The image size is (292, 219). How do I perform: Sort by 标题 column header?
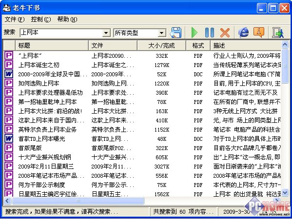(52, 46)
